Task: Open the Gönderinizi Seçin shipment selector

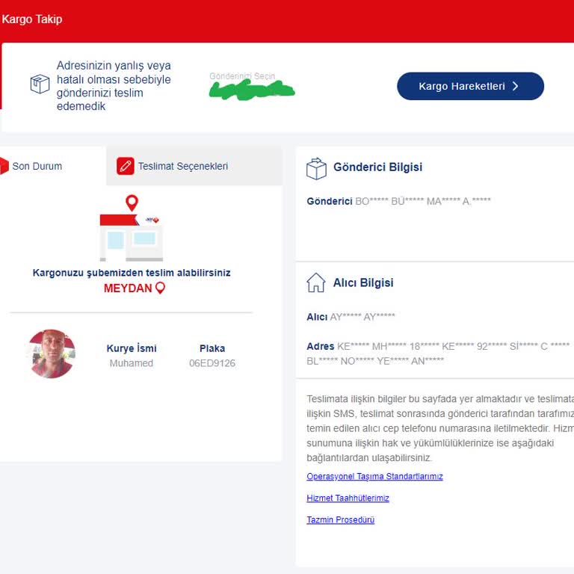Action: (252, 86)
